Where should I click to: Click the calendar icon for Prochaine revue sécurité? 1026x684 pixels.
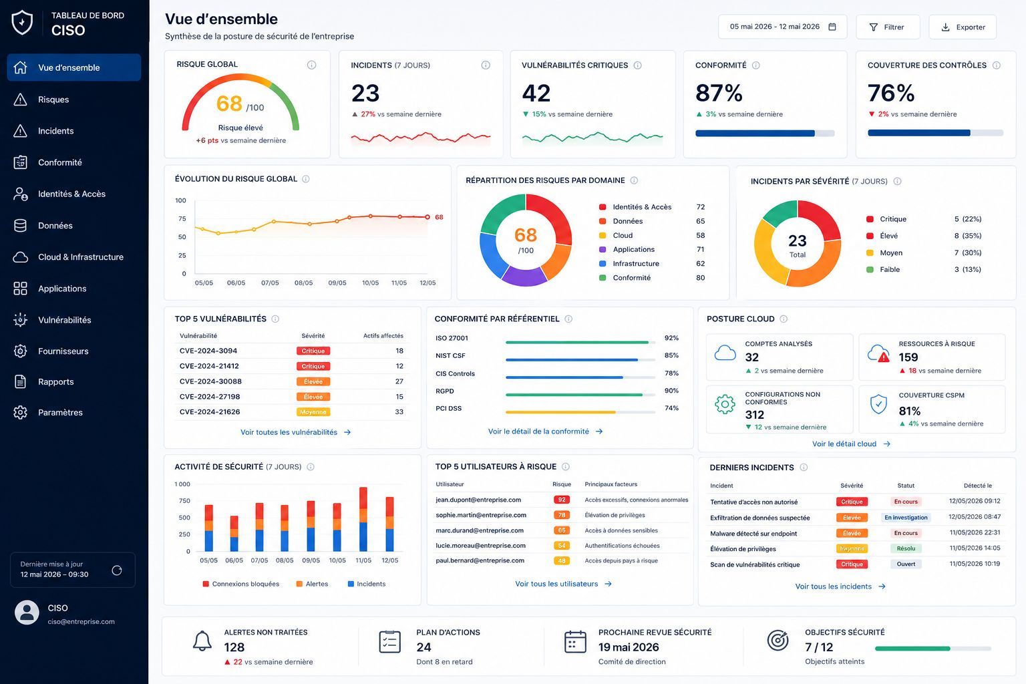coord(575,641)
